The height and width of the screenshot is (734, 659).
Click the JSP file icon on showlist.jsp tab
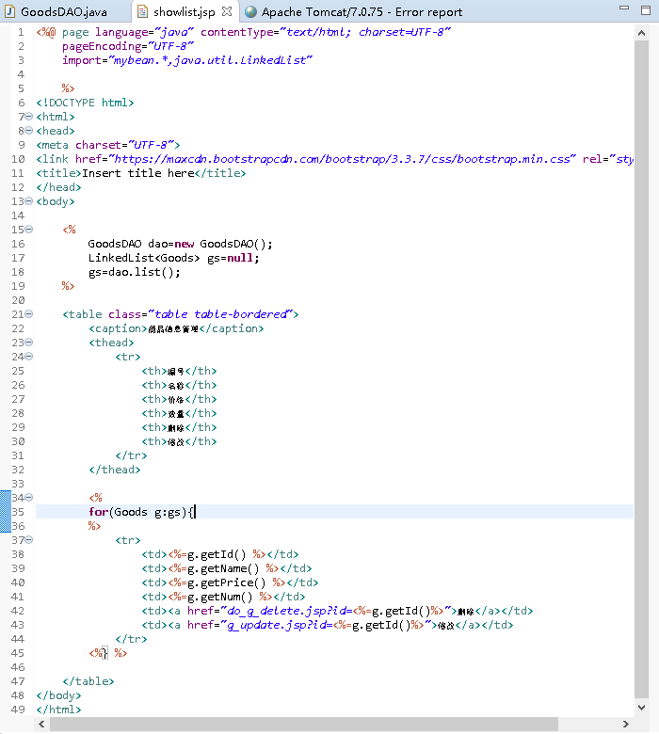click(143, 11)
